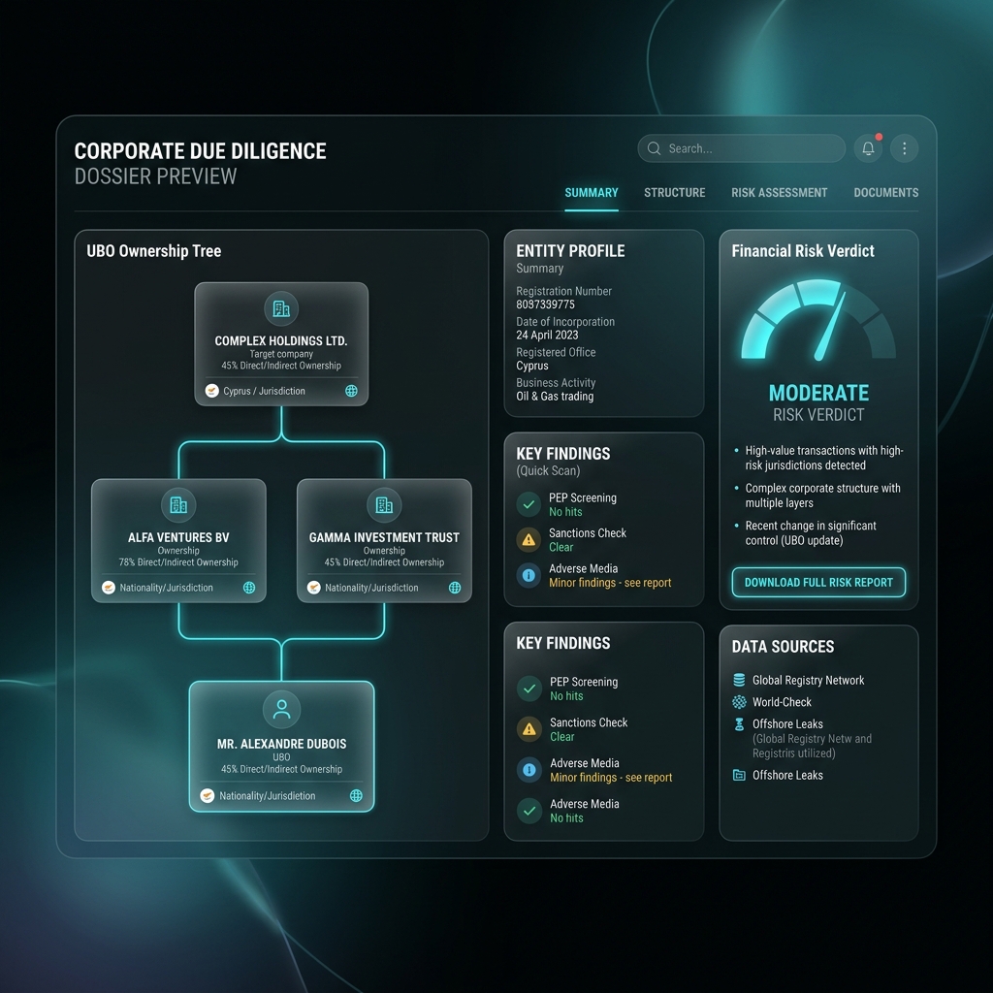The image size is (993, 993).
Task: Click the first Offshore Leaks hourglass icon
Action: point(738,723)
